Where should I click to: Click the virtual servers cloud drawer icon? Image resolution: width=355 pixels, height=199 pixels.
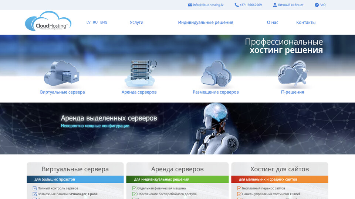pyautogui.click(x=62, y=73)
